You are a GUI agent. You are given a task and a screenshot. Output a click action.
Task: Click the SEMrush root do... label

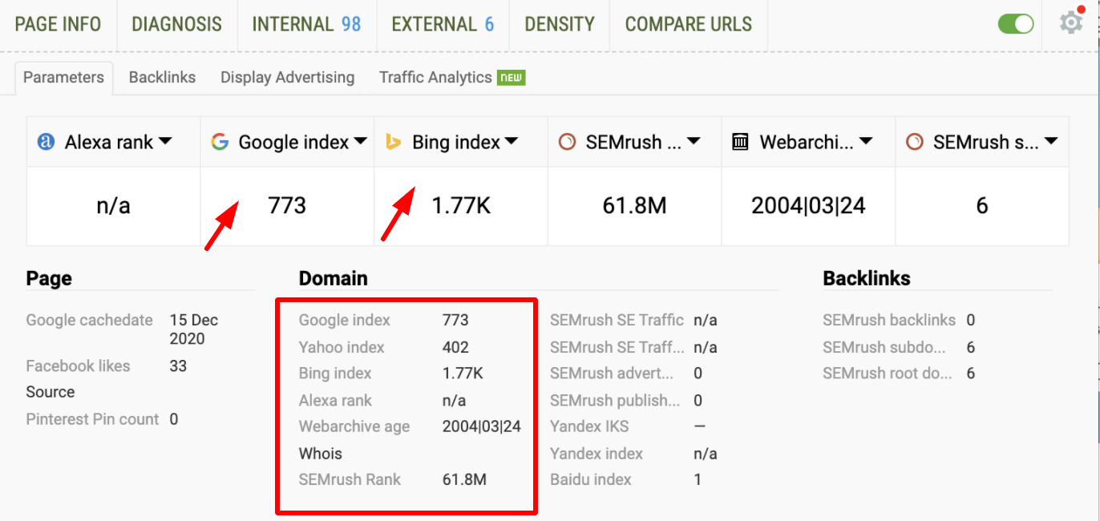[x=888, y=374]
